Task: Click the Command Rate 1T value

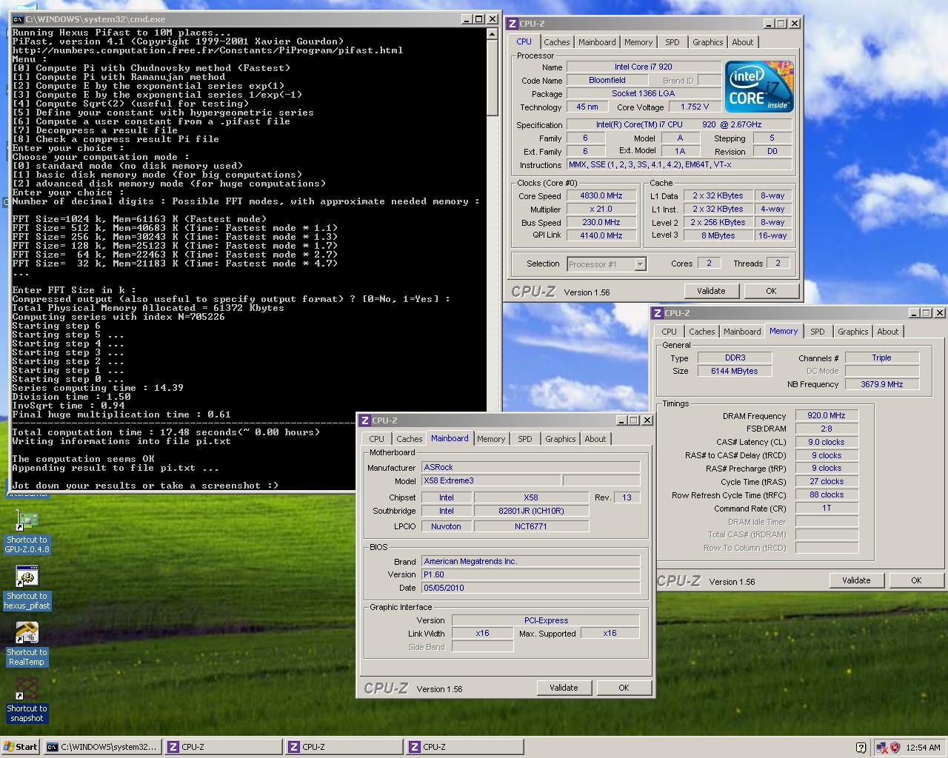Action: [827, 509]
